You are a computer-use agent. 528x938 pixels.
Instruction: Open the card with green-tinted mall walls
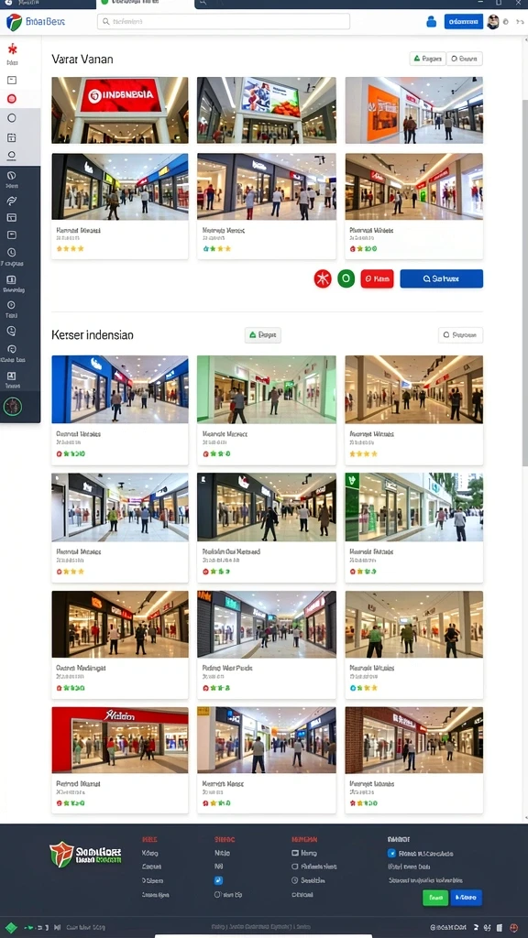click(x=267, y=409)
